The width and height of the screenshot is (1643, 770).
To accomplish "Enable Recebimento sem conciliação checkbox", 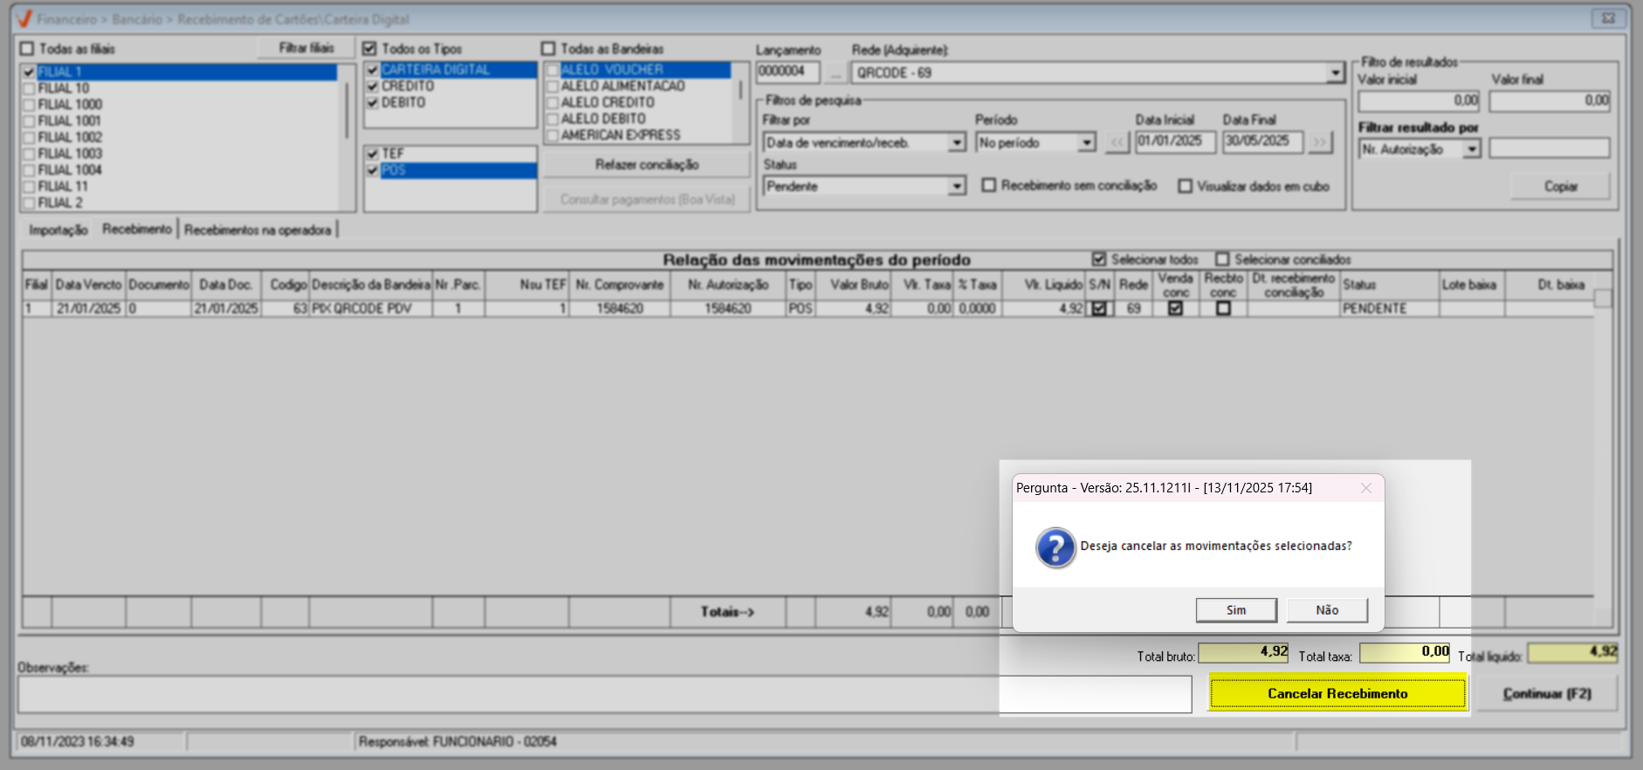I will 989,186.
